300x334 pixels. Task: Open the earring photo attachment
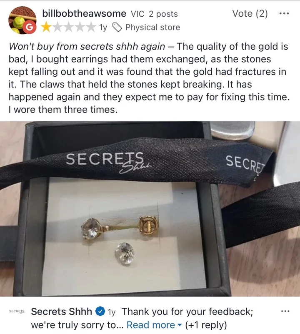point(150,209)
